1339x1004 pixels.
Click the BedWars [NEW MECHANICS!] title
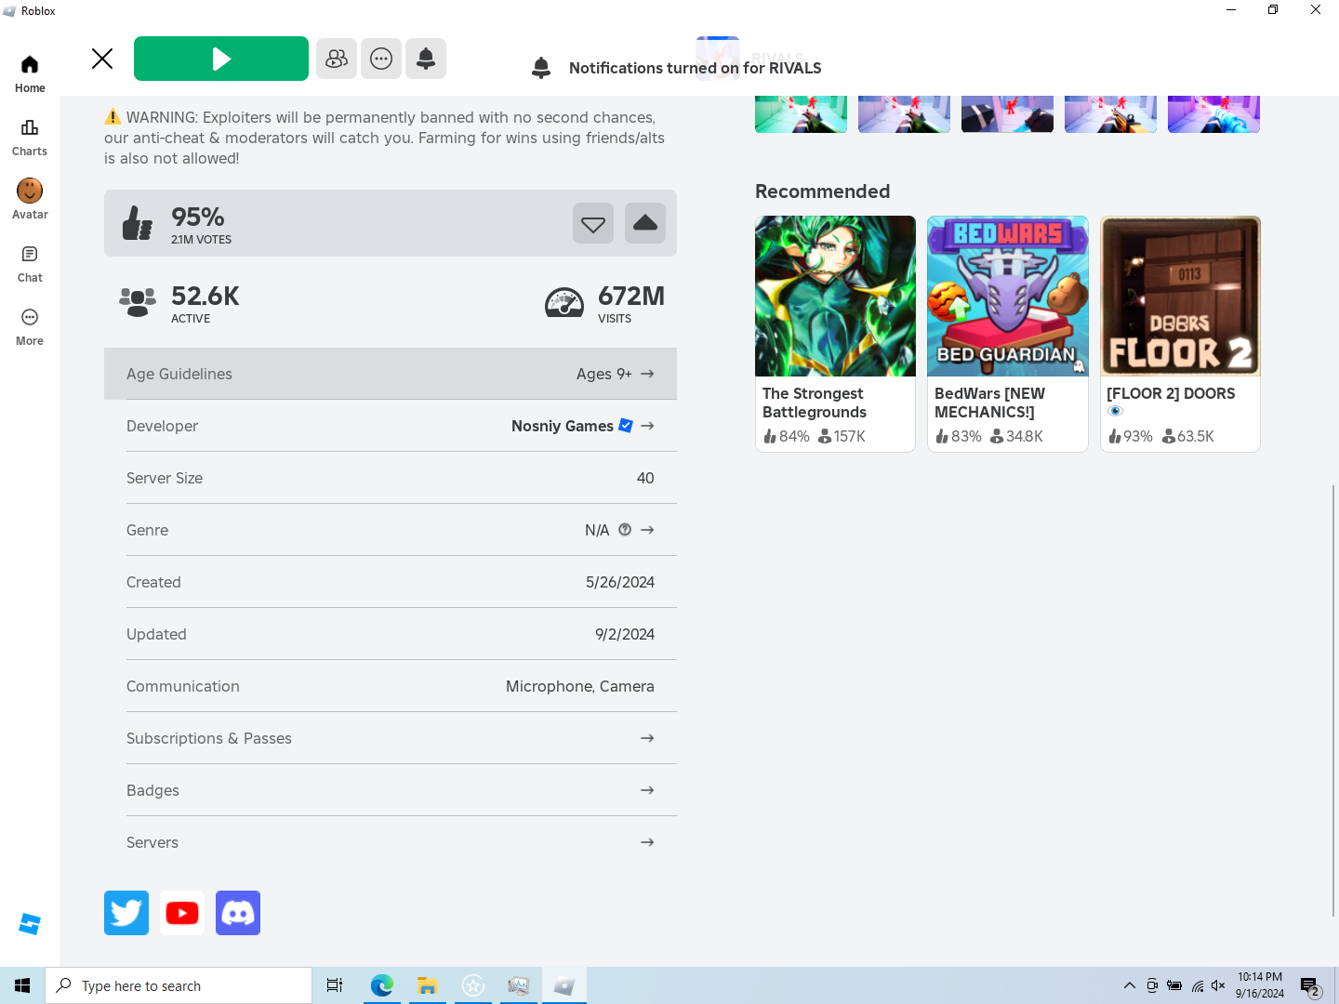click(989, 403)
